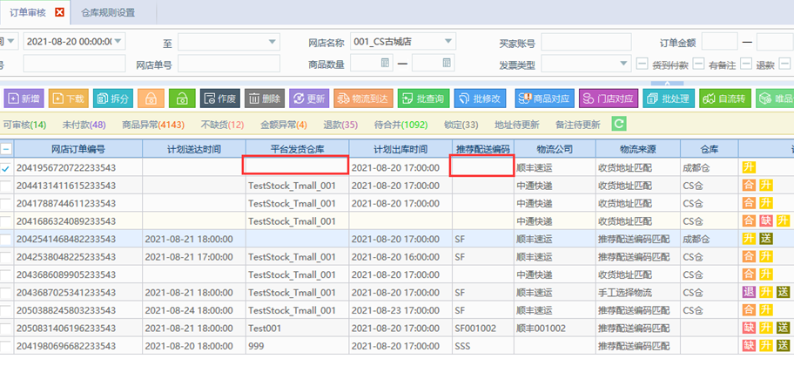Click the calendar icon in second 商品数量 field
Screen dimensions: 794x366
447,63
